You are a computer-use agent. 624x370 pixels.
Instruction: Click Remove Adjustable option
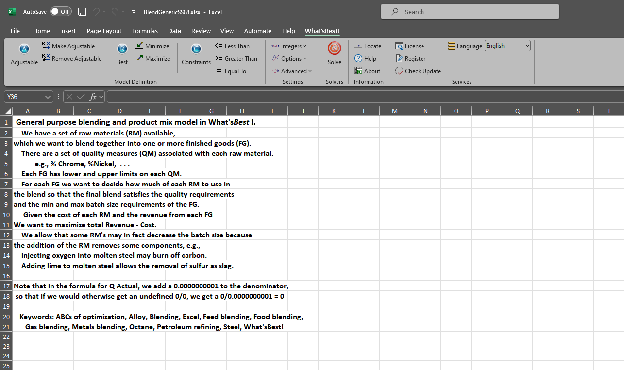[x=72, y=58]
